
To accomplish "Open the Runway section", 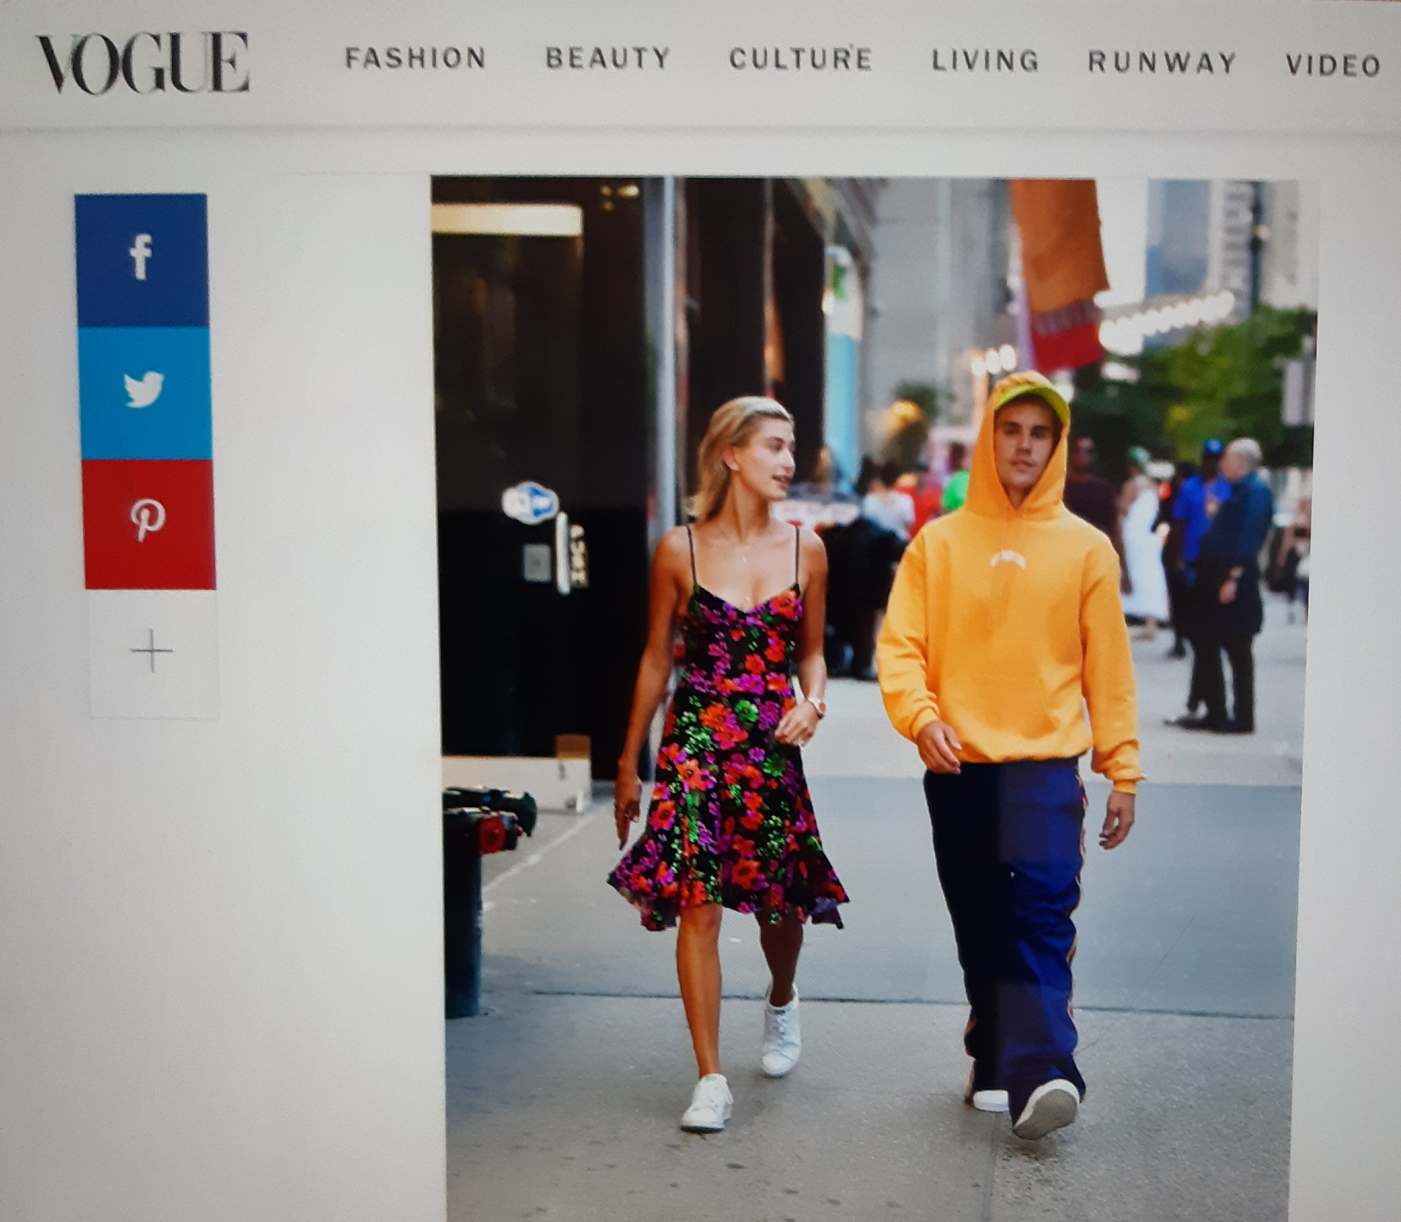I will pyautogui.click(x=1162, y=63).
